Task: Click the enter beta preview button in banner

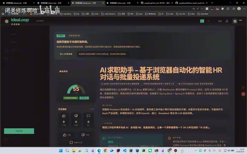Action: (66, 54)
